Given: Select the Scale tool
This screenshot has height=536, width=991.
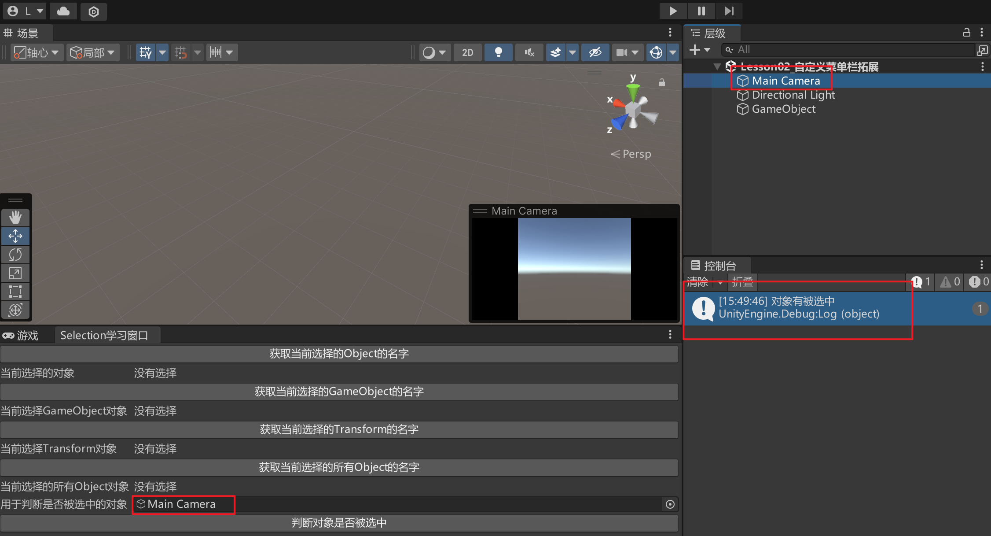Looking at the screenshot, I should [15, 273].
